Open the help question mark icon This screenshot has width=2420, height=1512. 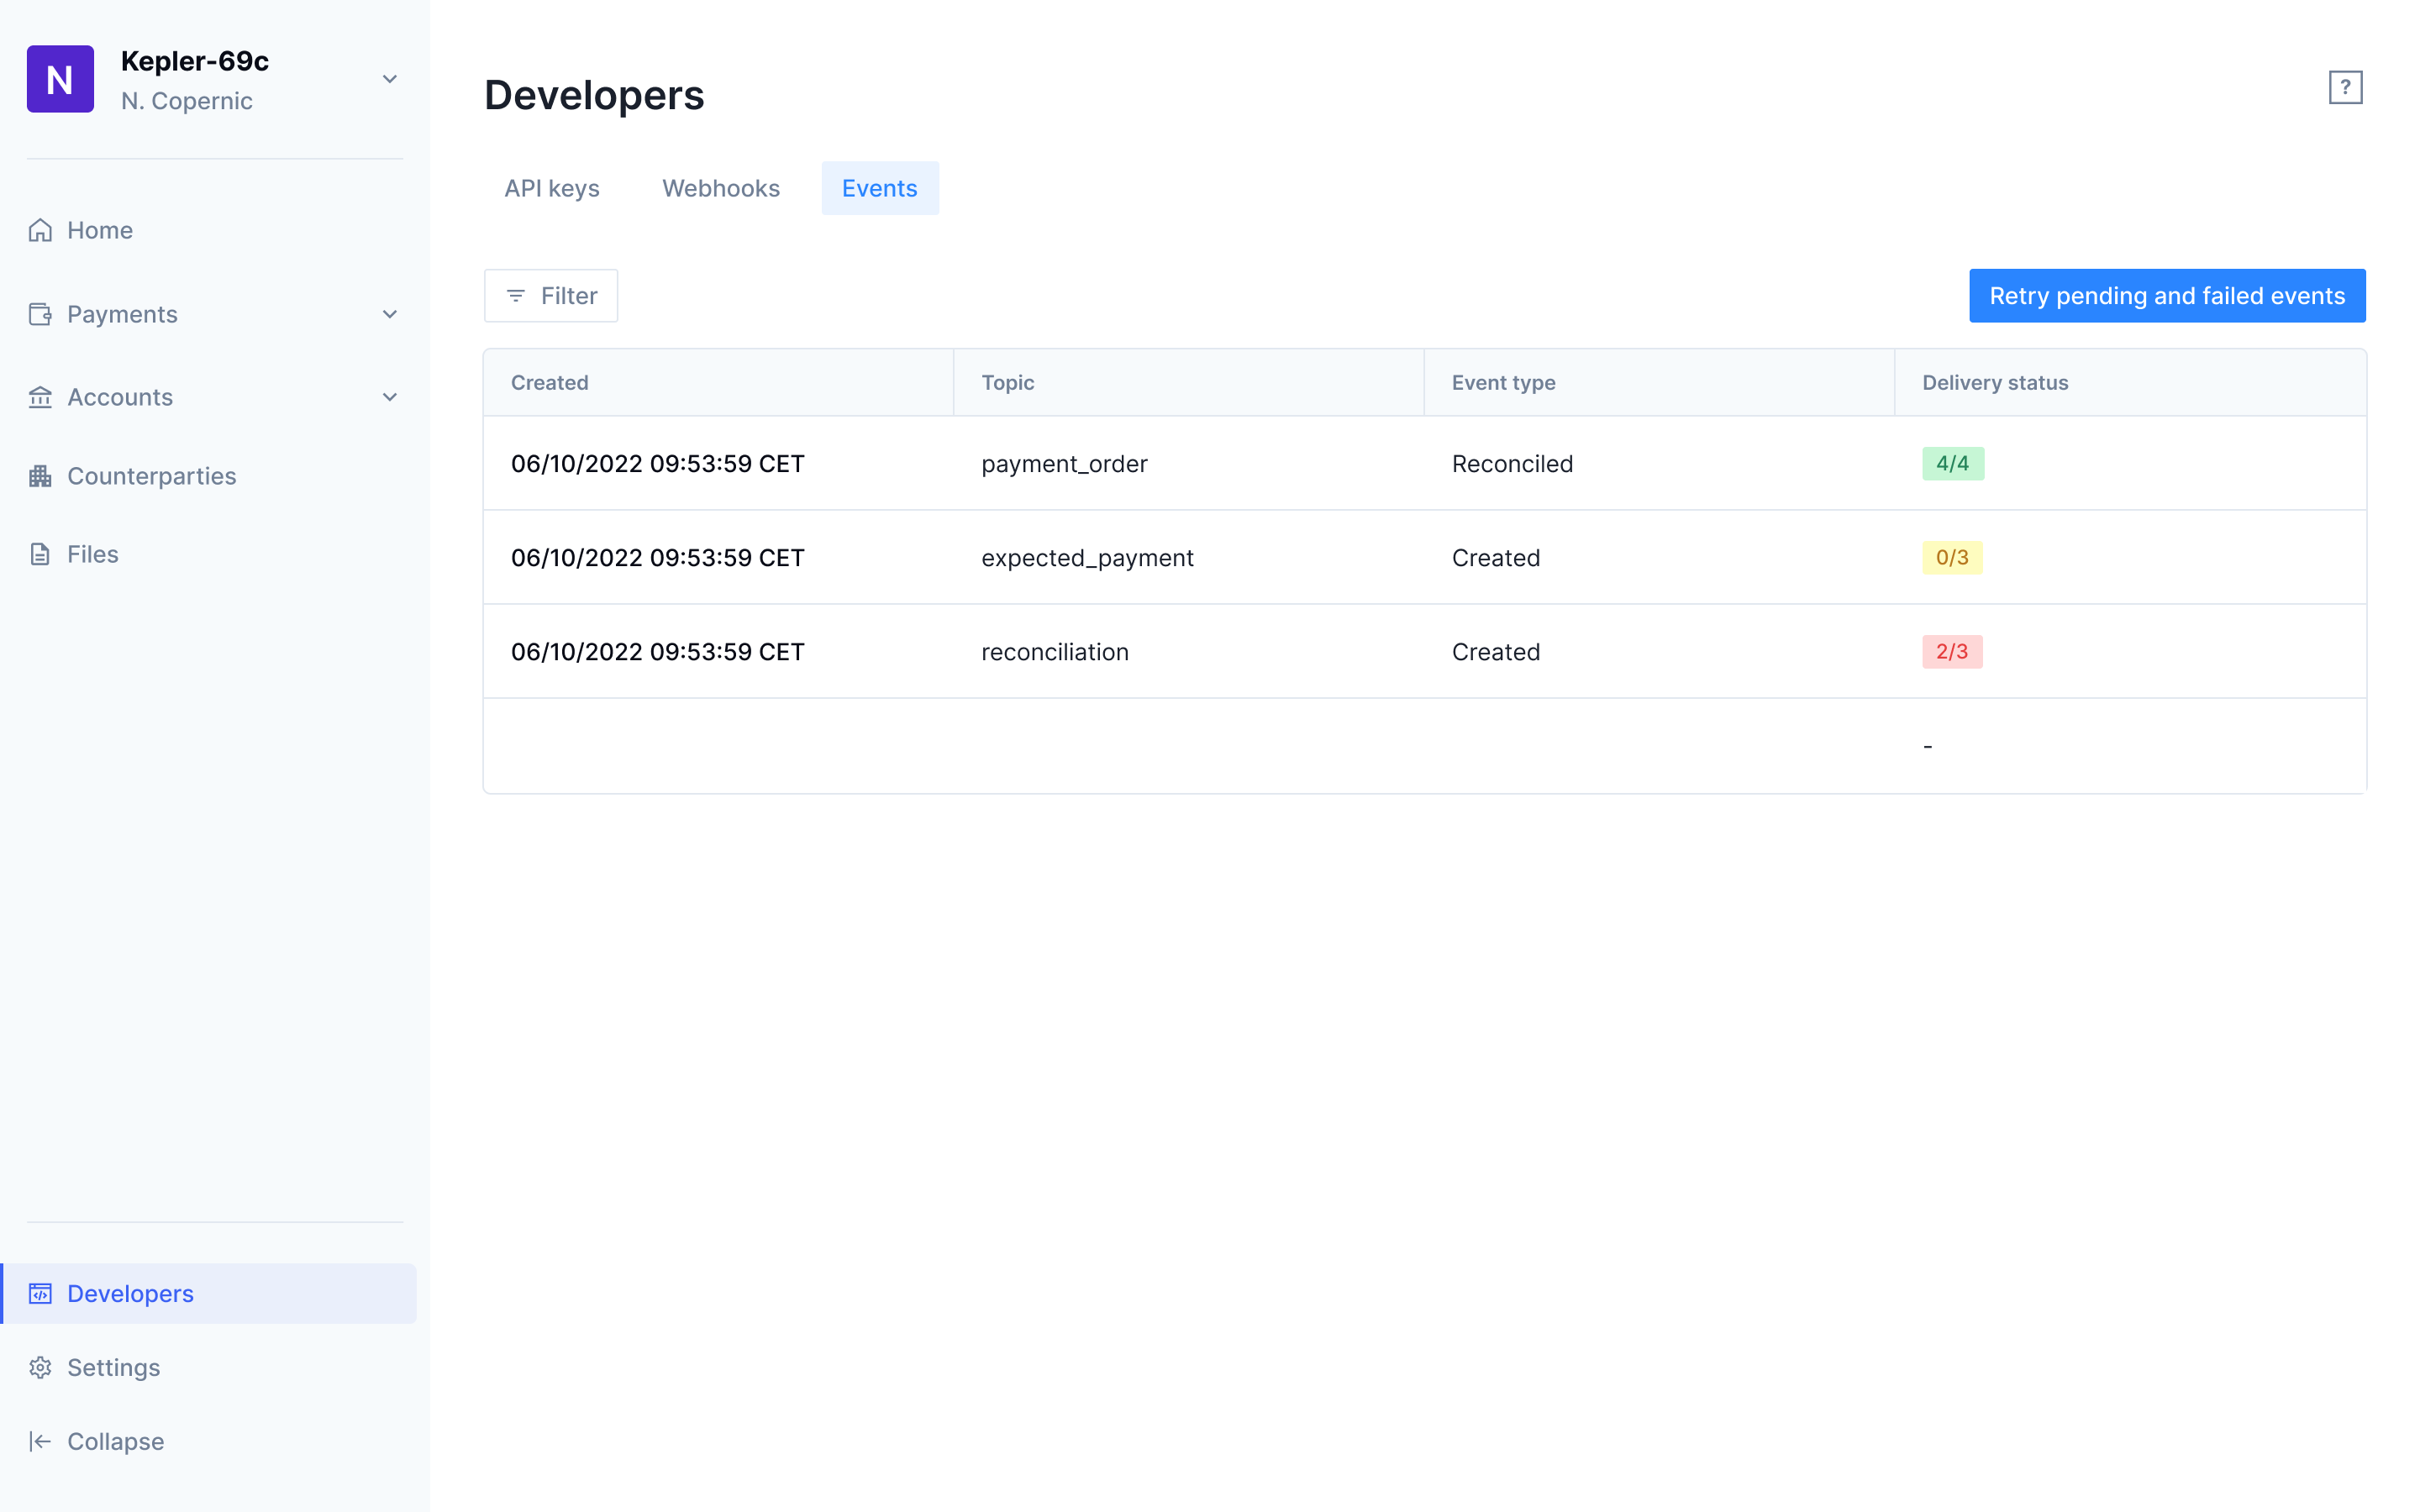pos(2344,88)
